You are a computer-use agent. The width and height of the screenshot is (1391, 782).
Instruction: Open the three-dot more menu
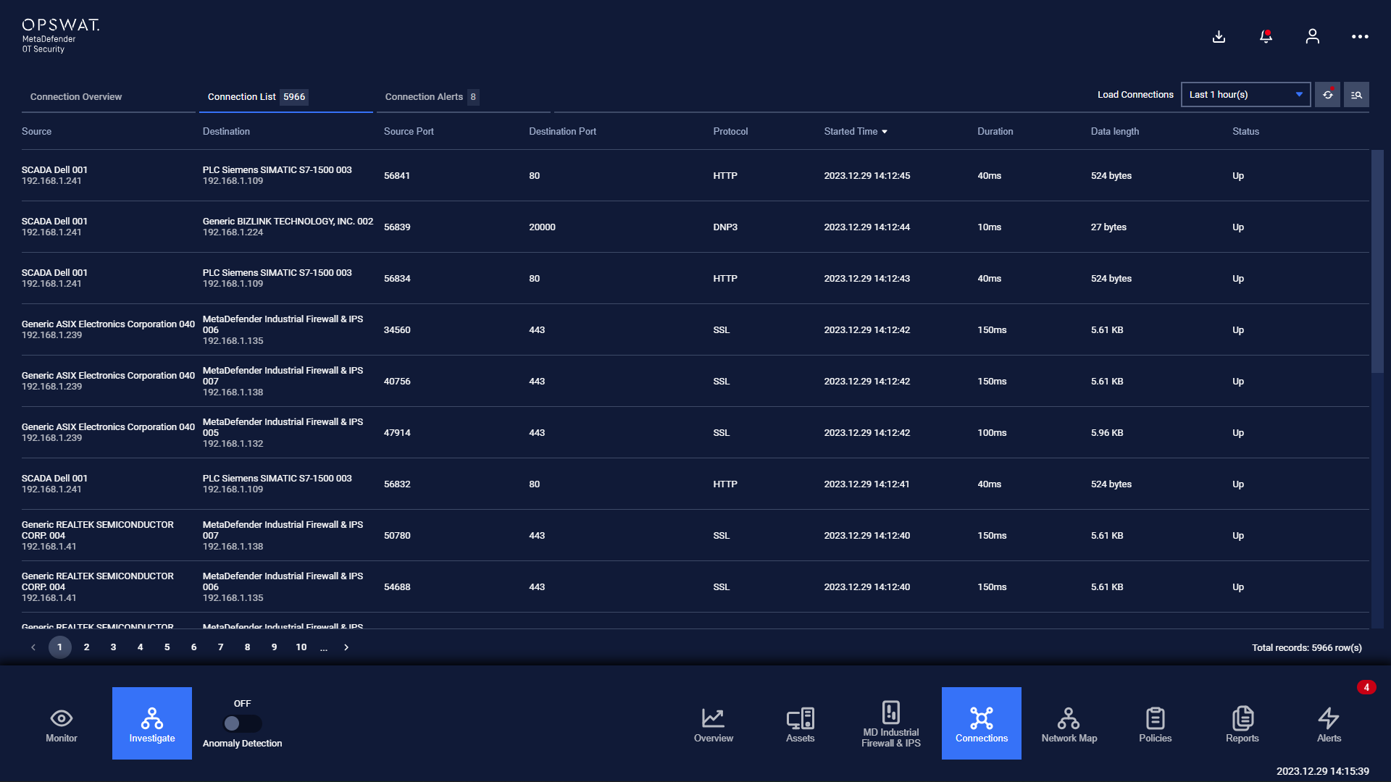(x=1360, y=36)
